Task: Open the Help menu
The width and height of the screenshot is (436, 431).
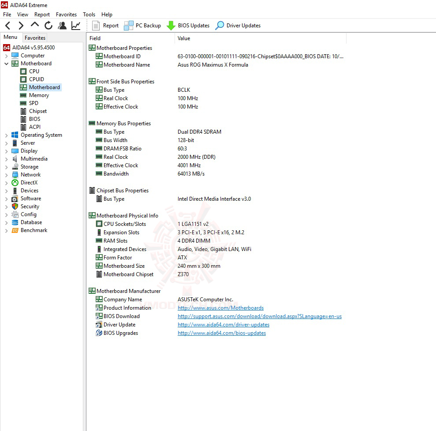Action: point(107,15)
